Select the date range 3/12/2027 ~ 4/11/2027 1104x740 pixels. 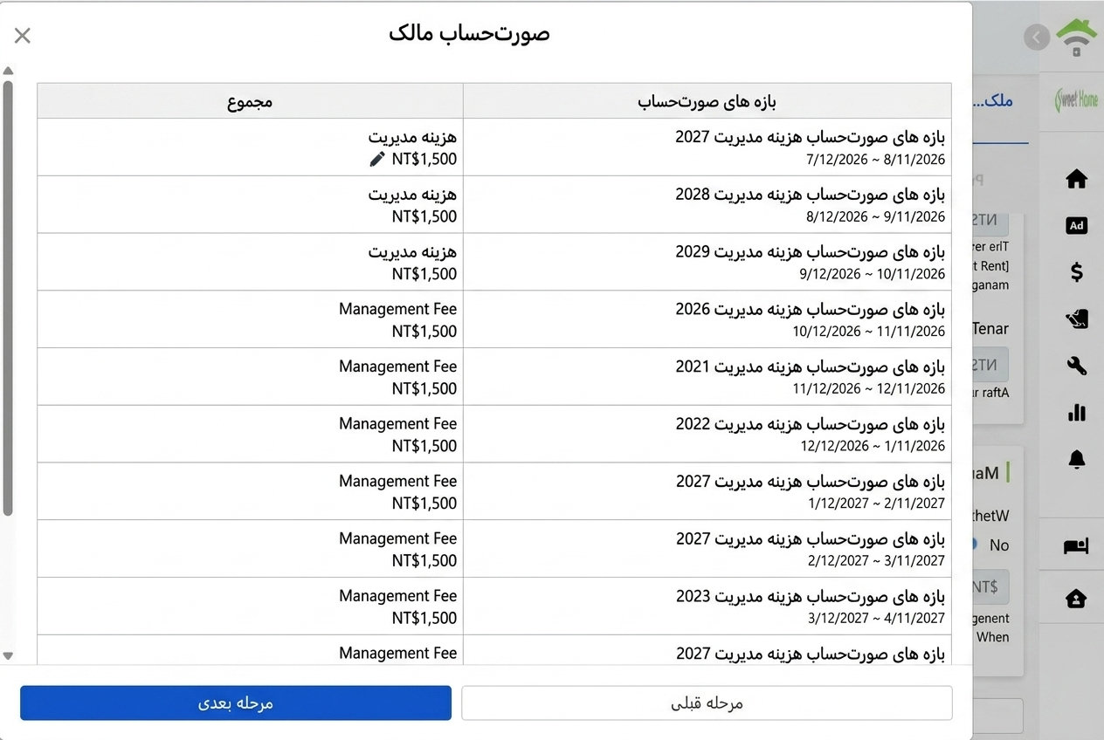(x=876, y=619)
